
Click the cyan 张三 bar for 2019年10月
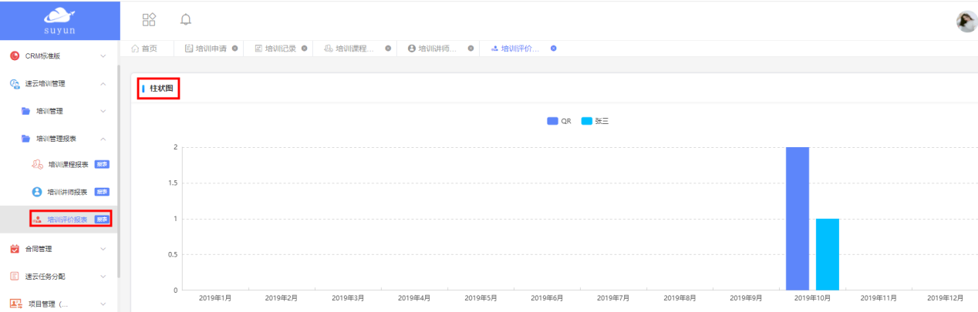[x=828, y=254]
